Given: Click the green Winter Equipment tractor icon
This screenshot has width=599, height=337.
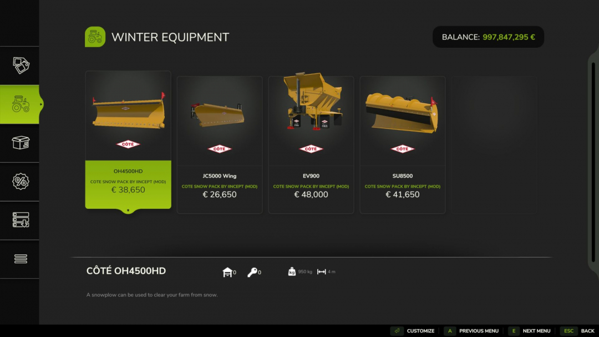Looking at the screenshot, I should pos(95,37).
